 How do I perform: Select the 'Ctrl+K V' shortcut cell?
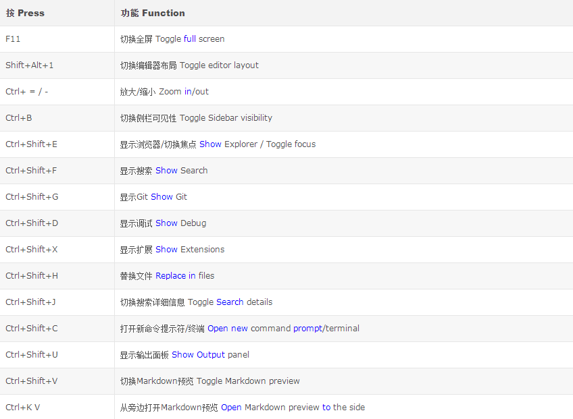(57, 407)
